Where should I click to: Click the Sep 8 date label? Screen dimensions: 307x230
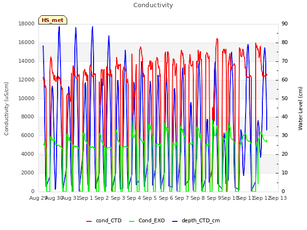198,198
